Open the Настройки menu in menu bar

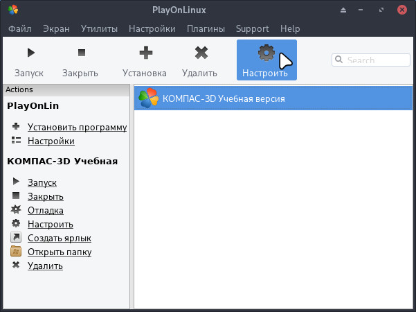(152, 28)
